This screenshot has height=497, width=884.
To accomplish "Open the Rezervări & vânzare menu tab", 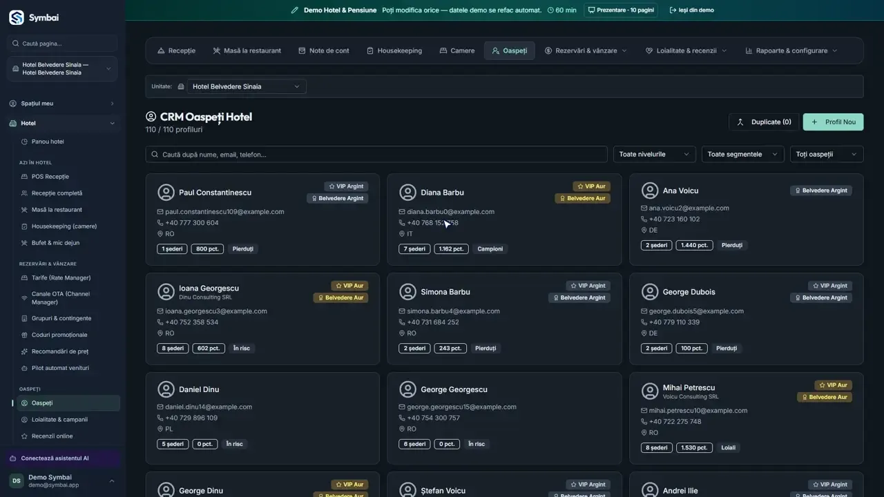I will tap(586, 50).
